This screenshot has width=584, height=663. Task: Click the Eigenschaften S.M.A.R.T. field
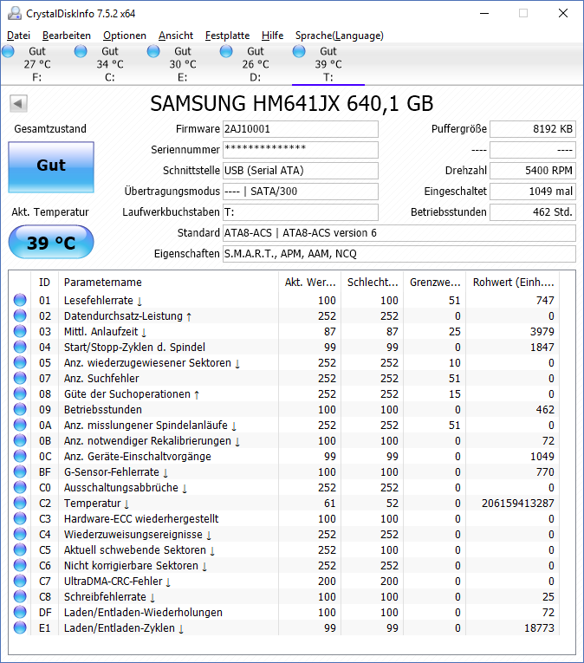[x=399, y=254]
